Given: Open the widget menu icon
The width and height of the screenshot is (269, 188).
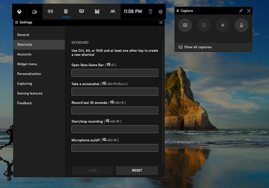Looking at the screenshot, I should [x=35, y=12].
